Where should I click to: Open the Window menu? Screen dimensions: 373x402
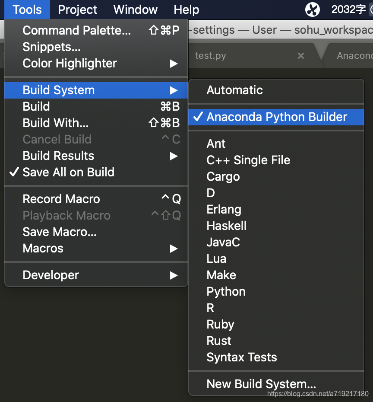(x=135, y=10)
